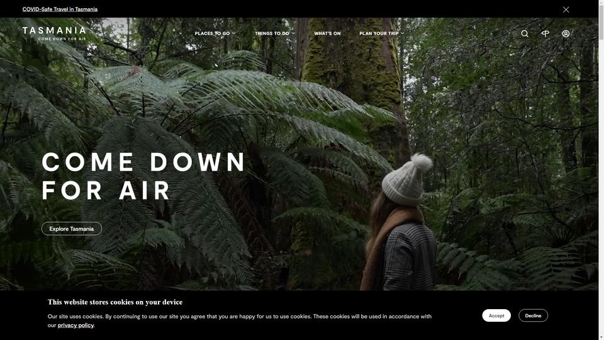The image size is (604, 340).
Task: Open the signpost trip planner icon
Action: coord(545,33)
